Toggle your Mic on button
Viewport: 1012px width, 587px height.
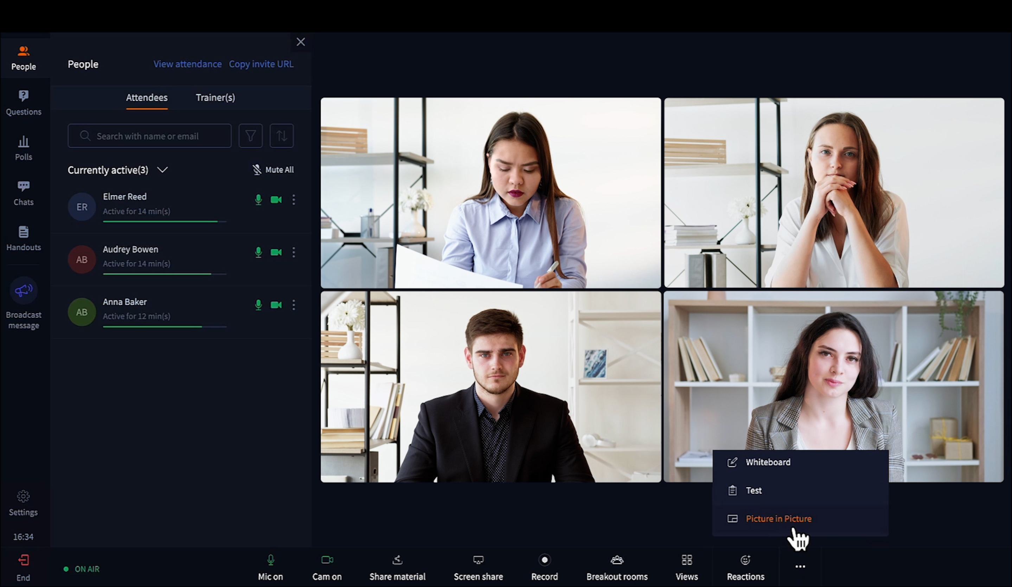tap(270, 567)
